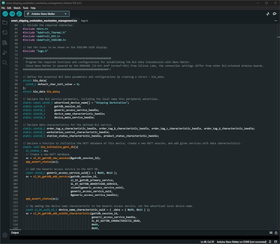
Task: Switch to the logo.h tab
Action: pyautogui.click(x=85, y=21)
